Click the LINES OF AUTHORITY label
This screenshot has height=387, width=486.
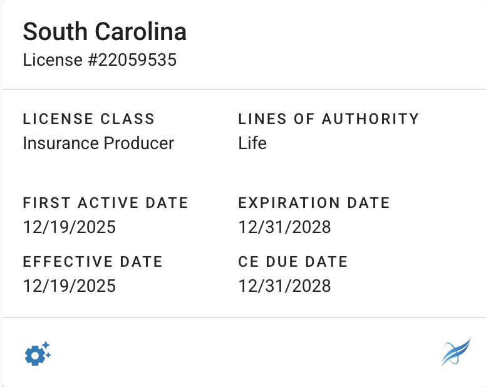click(328, 119)
